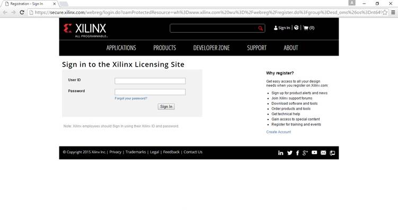Focus the Password input field
398x210 pixels.
(150, 92)
